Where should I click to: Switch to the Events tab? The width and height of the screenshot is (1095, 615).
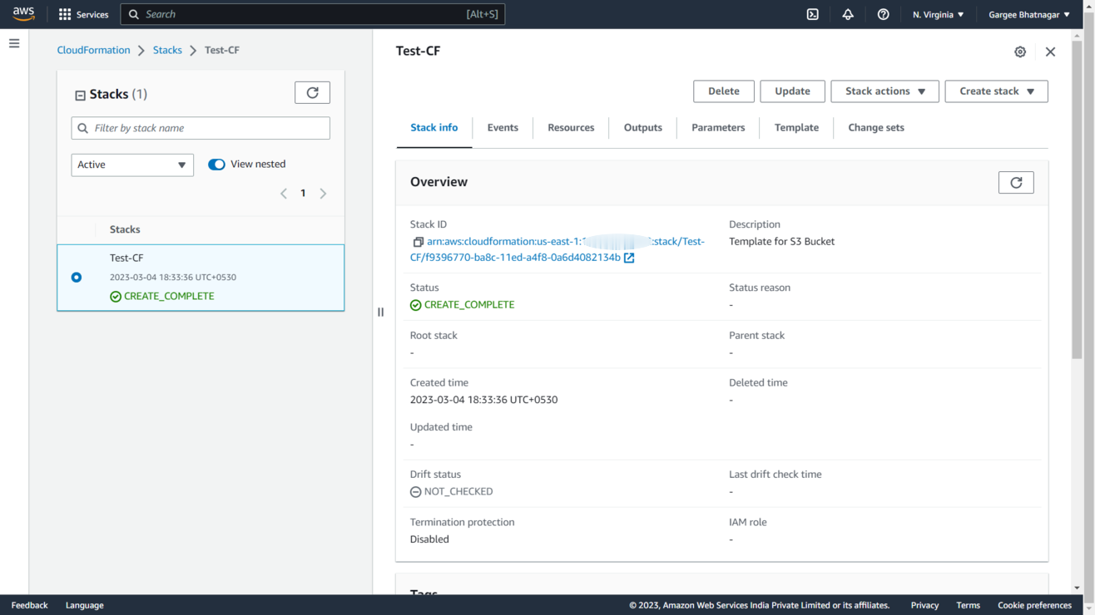pyautogui.click(x=503, y=128)
